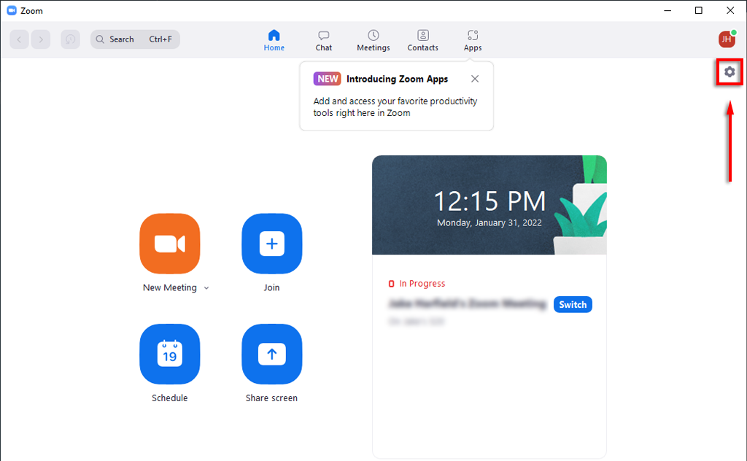Go to the Contacts tab
747x461 pixels.
pyautogui.click(x=422, y=40)
